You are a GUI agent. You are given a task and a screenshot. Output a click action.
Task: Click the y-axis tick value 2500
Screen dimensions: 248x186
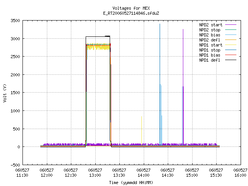(15, 57)
